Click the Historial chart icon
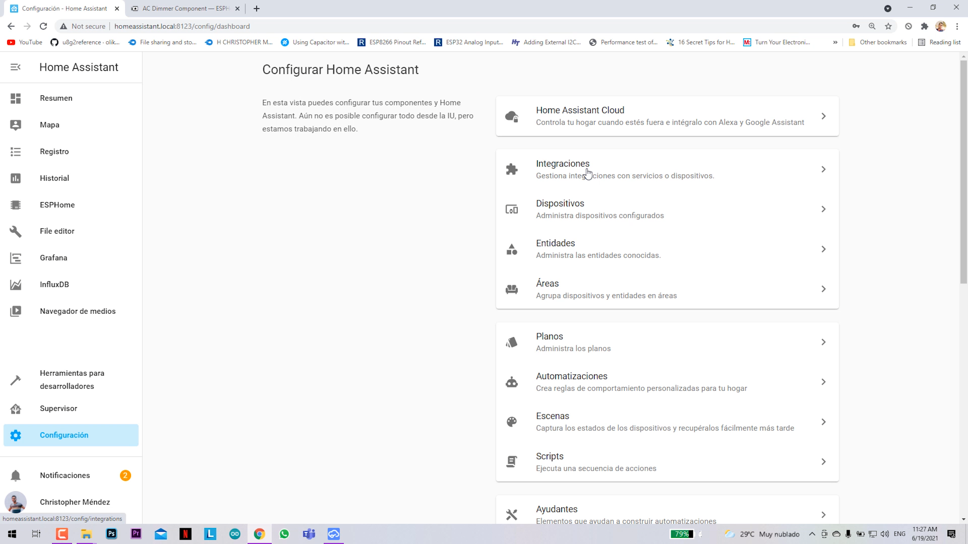 pos(16,178)
